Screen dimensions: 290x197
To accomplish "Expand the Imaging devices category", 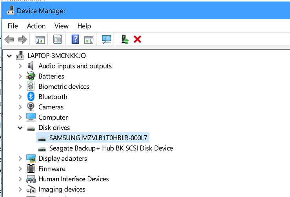I will (20, 190).
